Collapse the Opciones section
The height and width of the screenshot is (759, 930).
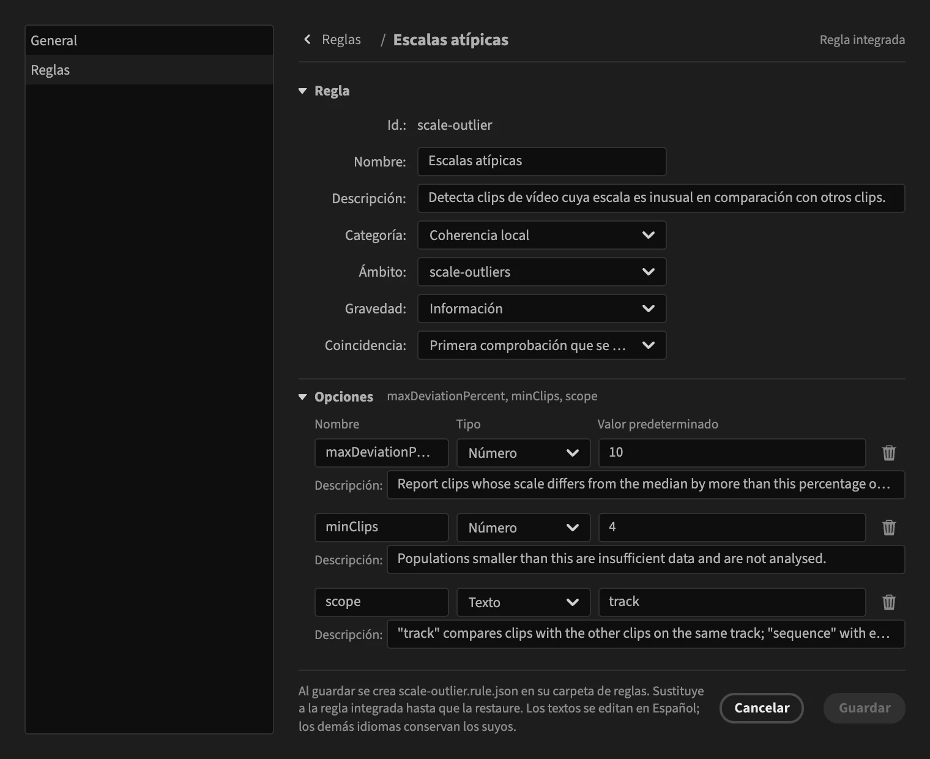point(302,397)
